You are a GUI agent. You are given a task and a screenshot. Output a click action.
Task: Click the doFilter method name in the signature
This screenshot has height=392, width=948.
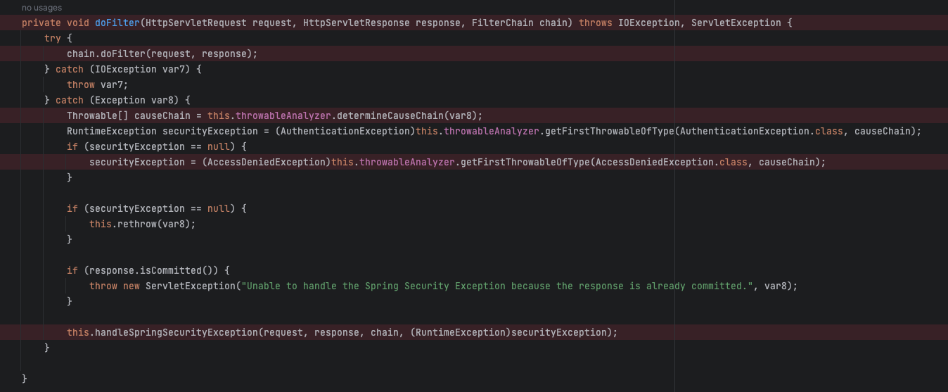pyautogui.click(x=117, y=23)
